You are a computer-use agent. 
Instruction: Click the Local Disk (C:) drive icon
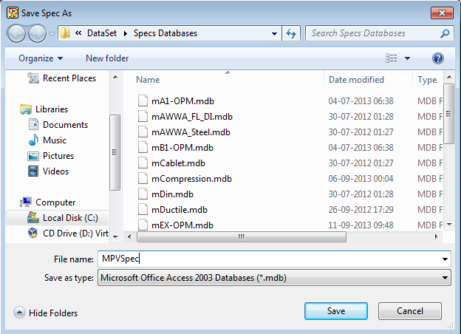tap(33, 217)
